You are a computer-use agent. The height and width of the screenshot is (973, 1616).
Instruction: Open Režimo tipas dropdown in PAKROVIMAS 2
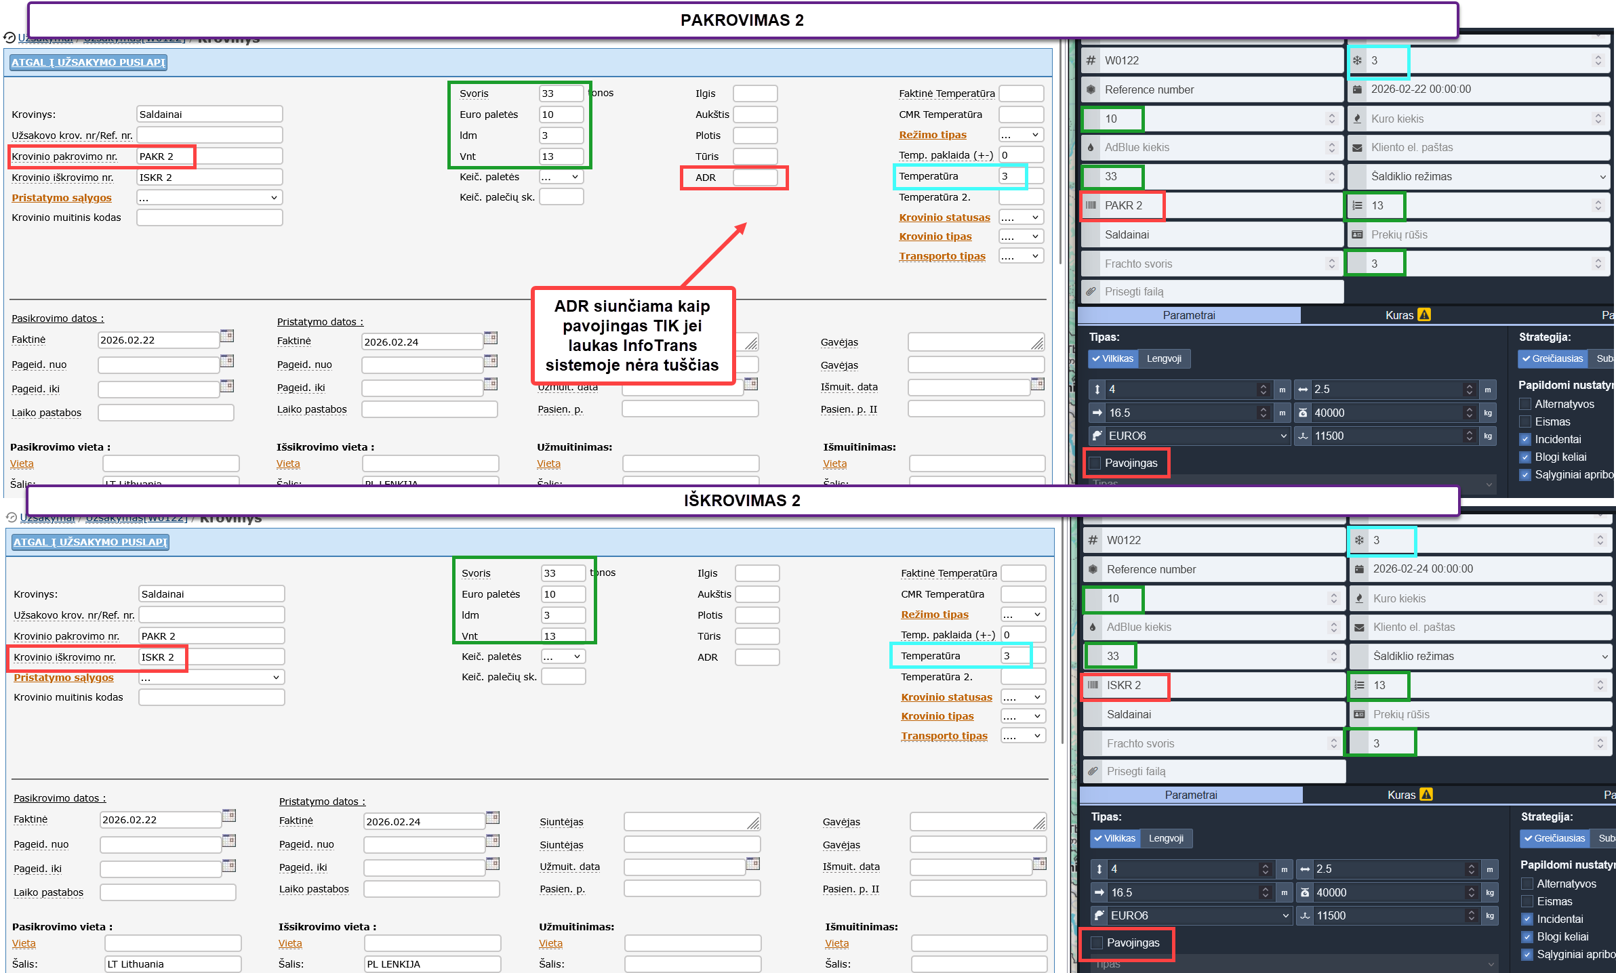point(1021,135)
